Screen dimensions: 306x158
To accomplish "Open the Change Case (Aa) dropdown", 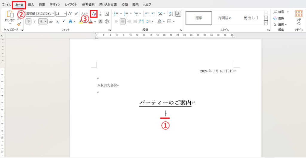I will [85, 14].
